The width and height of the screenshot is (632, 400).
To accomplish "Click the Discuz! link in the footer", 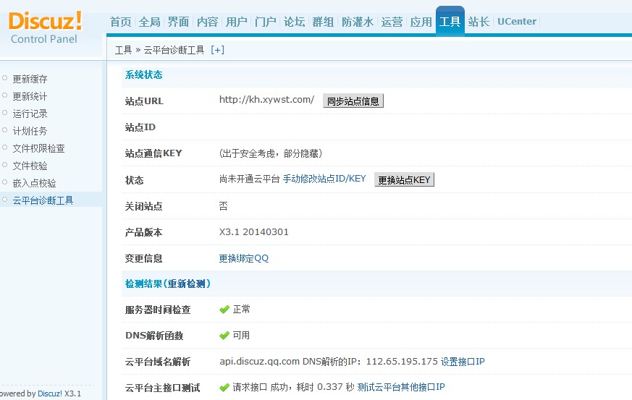I will (x=50, y=393).
